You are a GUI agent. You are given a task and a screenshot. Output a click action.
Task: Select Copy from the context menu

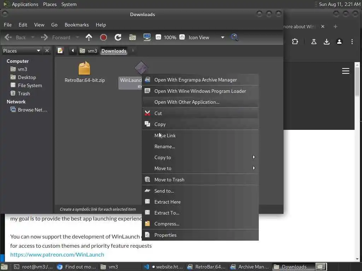coord(200,124)
